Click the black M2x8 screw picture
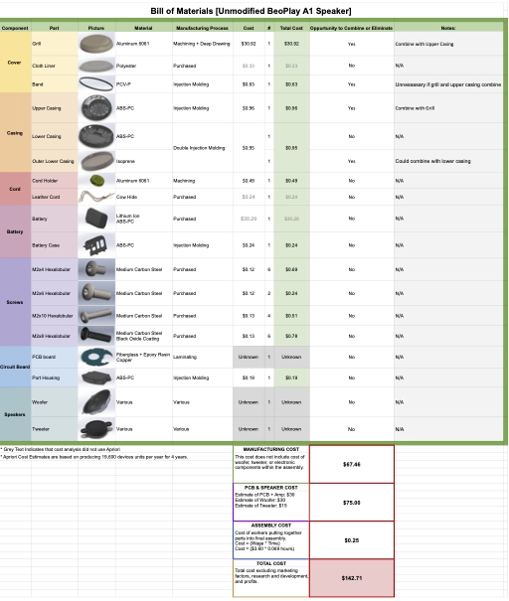Screen dimensions: 509x601 pos(96,336)
